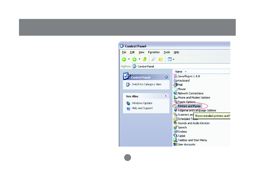
Task: Click the Windows Update icon
Action: tap(128, 103)
